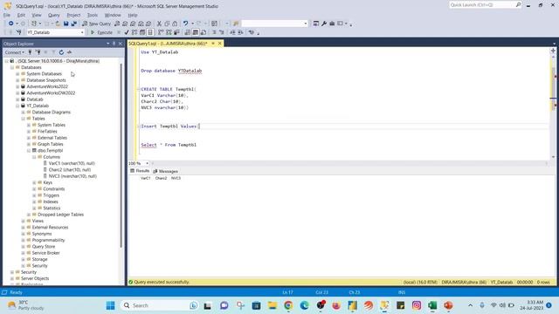
Task: Open the Connect dropdown in Object Explorer
Action: pos(15,52)
